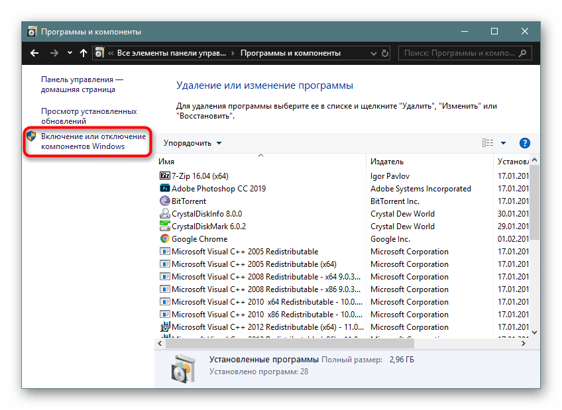Open the address bar history dropdown
The height and width of the screenshot is (410, 562).
373,53
